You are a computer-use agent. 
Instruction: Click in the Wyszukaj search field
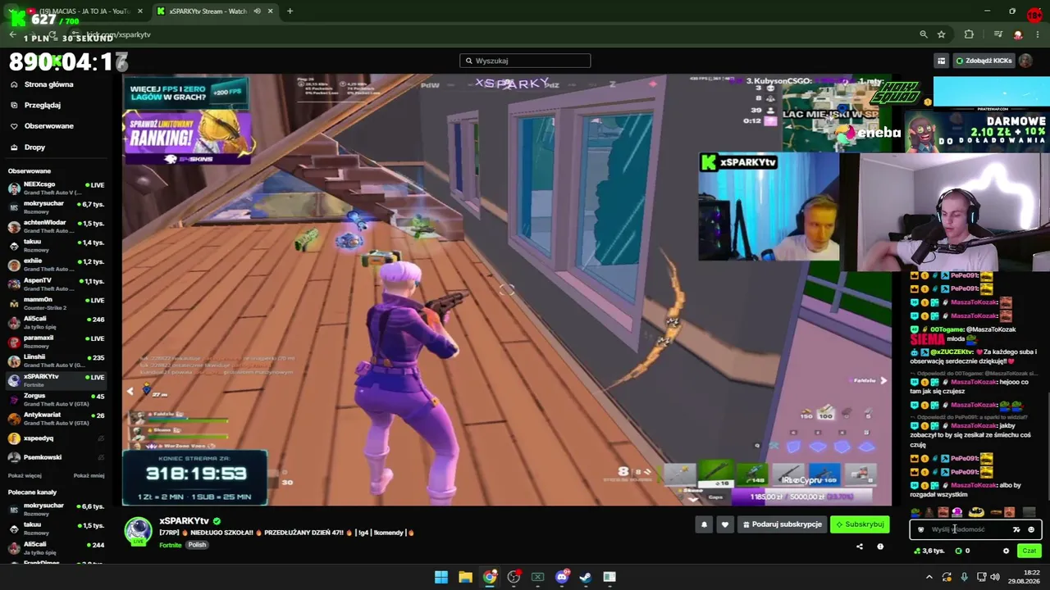point(525,61)
